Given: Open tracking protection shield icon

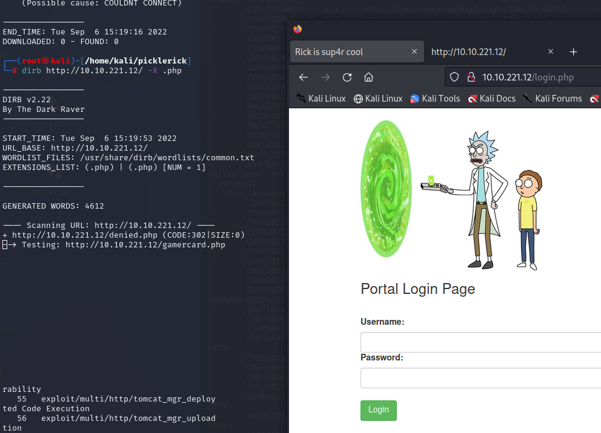Looking at the screenshot, I should pos(456,77).
